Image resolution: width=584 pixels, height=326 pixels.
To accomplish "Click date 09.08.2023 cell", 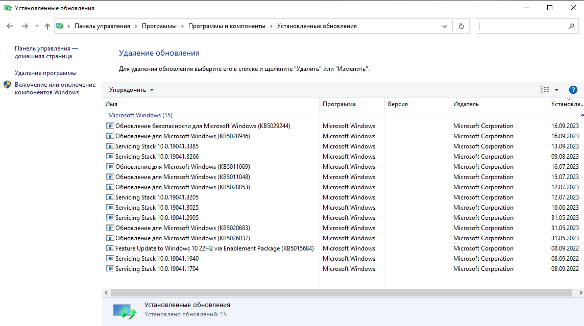I will point(565,156).
